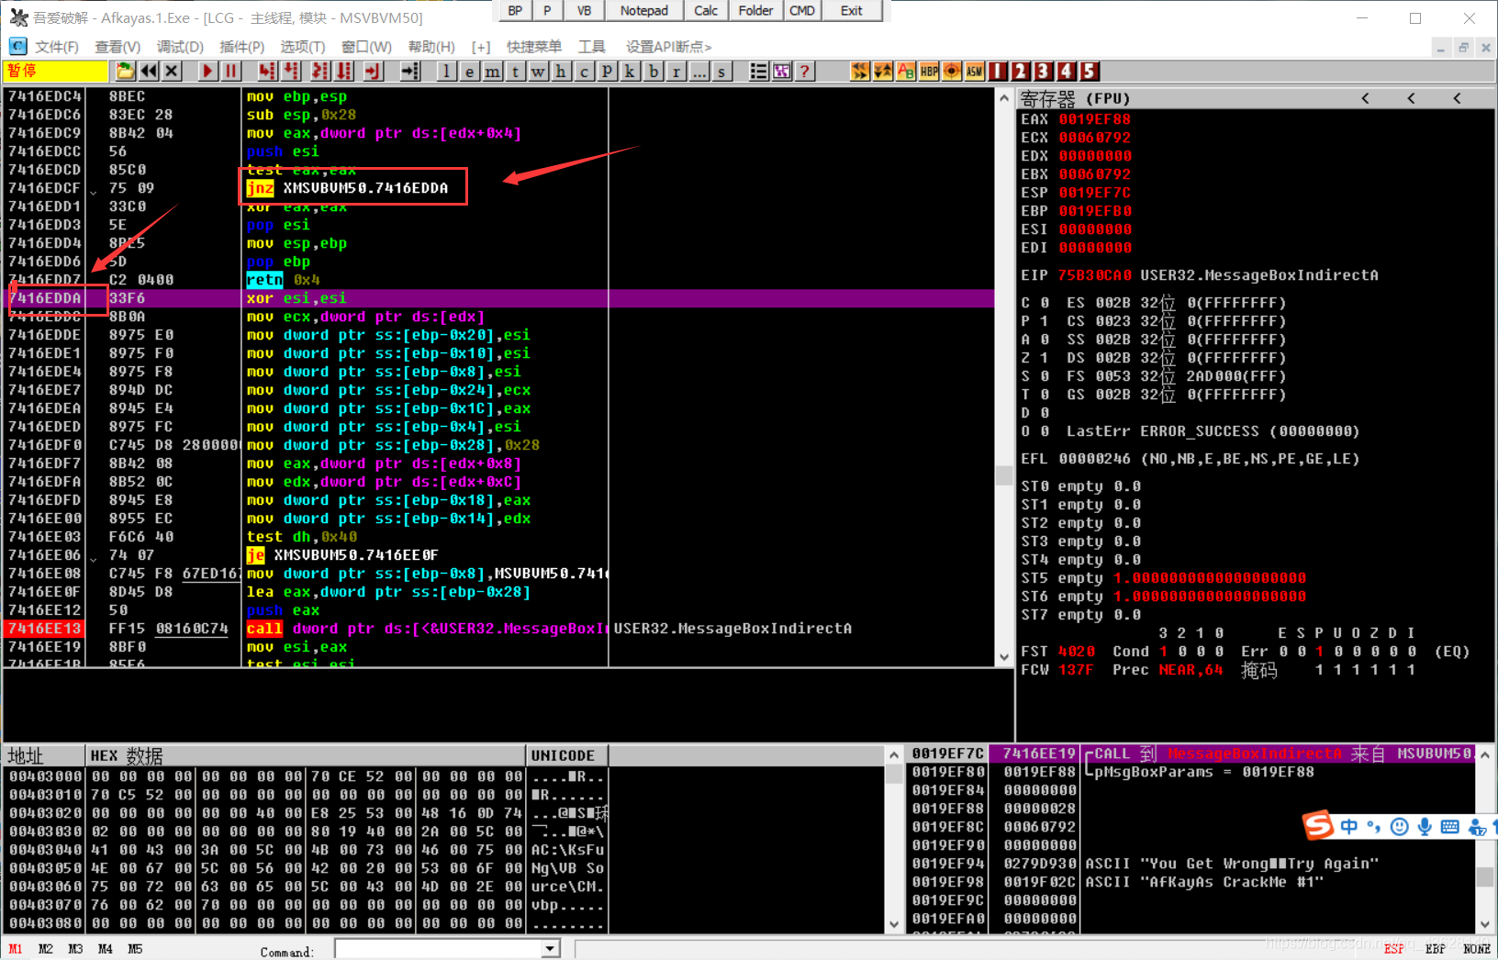Open the 插件(P) menu
Image resolution: width=1498 pixels, height=960 pixels.
click(242, 47)
